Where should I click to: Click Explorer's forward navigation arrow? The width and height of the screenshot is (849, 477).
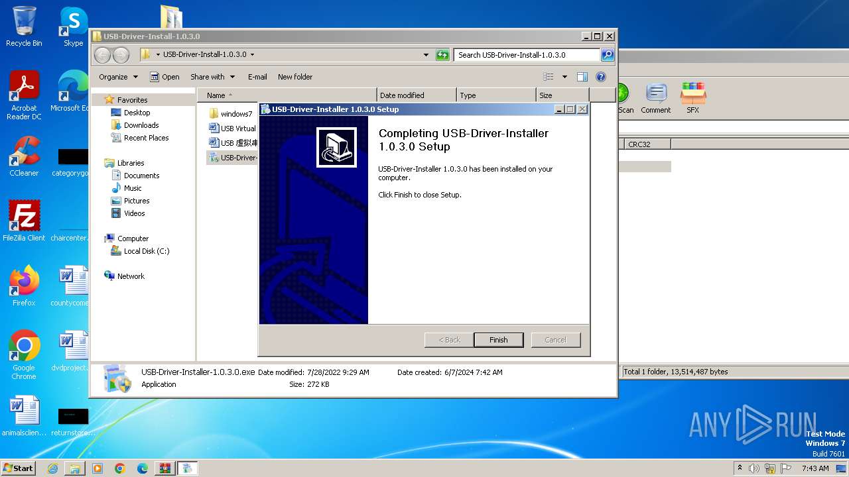pyautogui.click(x=121, y=55)
